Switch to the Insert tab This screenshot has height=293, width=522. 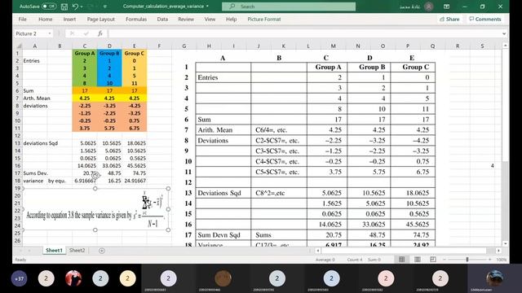tap(69, 20)
